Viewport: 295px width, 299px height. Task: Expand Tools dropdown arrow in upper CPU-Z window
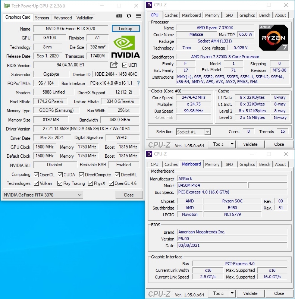[232, 144]
